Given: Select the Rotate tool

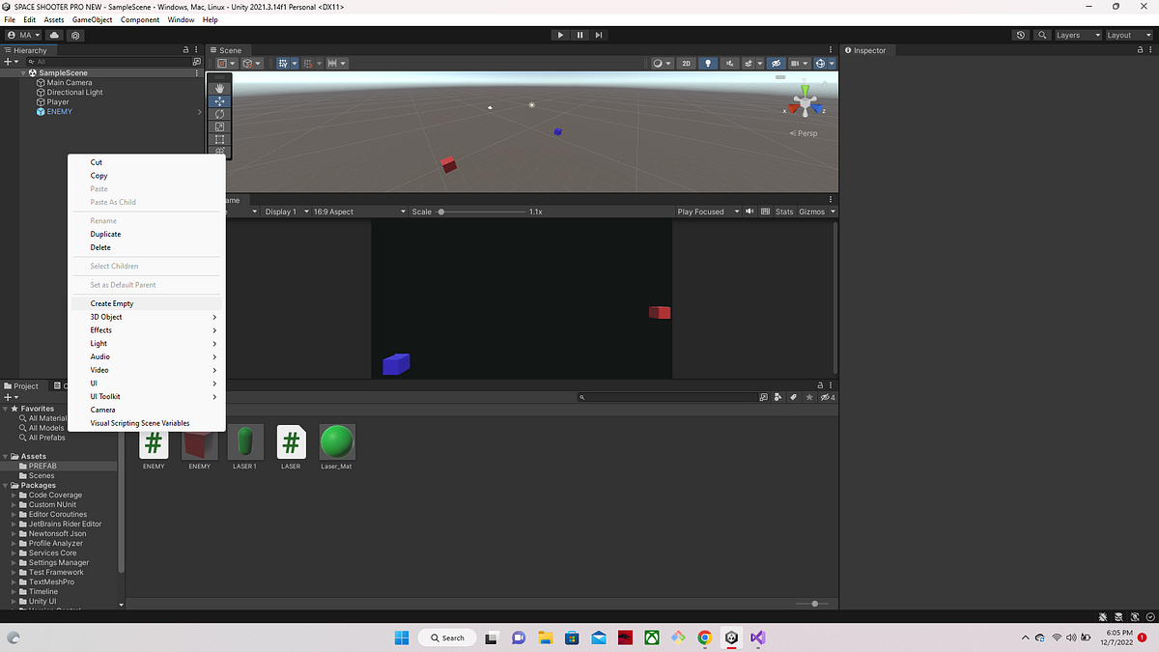Looking at the screenshot, I should [219, 113].
